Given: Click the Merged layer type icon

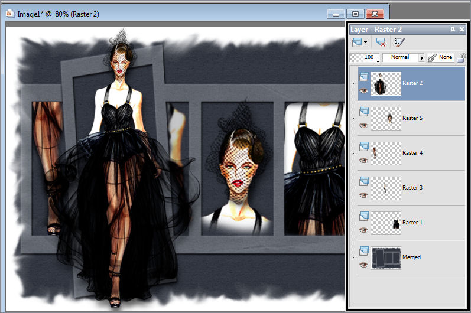Looking at the screenshot, I should 364,250.
